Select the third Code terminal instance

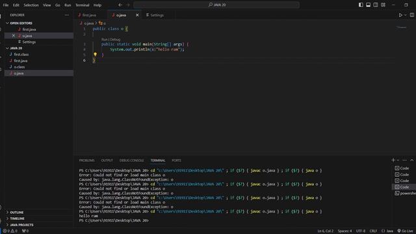(x=404, y=181)
